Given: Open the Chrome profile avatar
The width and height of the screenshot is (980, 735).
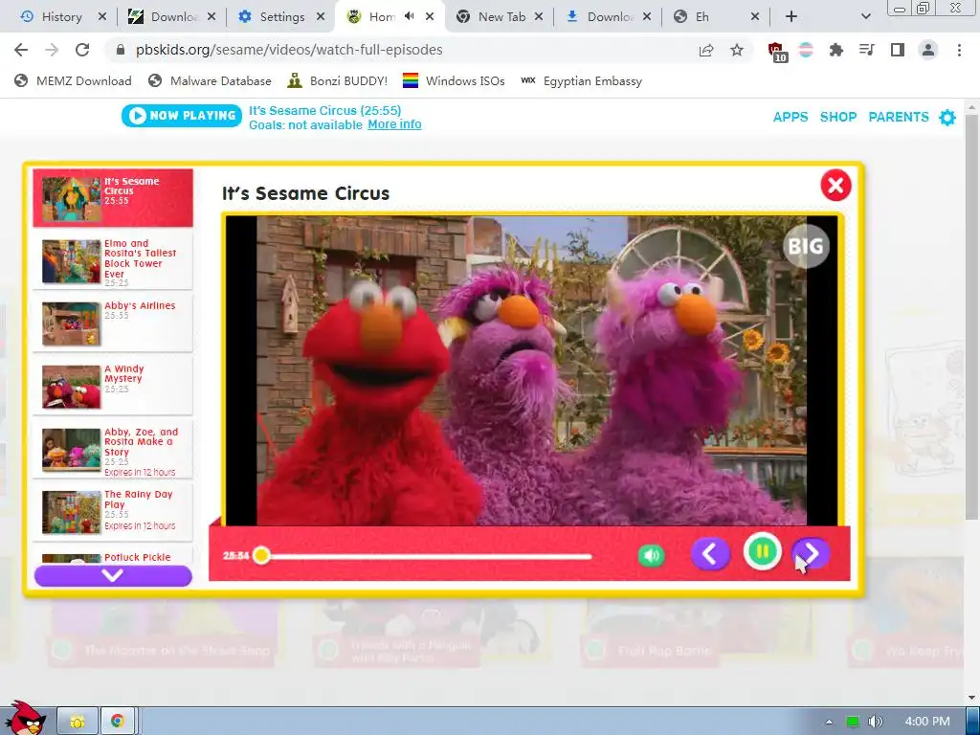Looking at the screenshot, I should [928, 50].
